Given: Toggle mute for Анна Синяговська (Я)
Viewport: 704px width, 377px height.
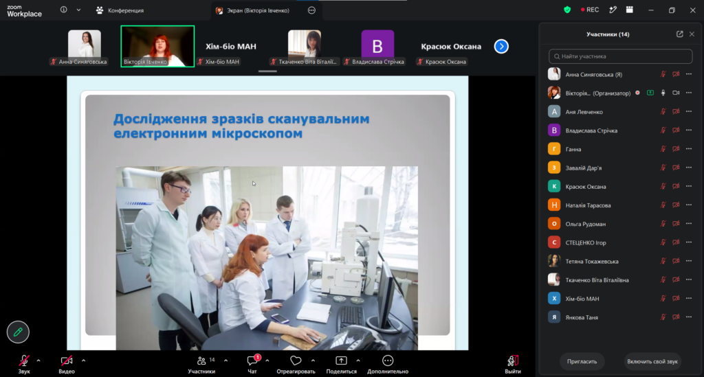Looking at the screenshot, I should coord(663,74).
